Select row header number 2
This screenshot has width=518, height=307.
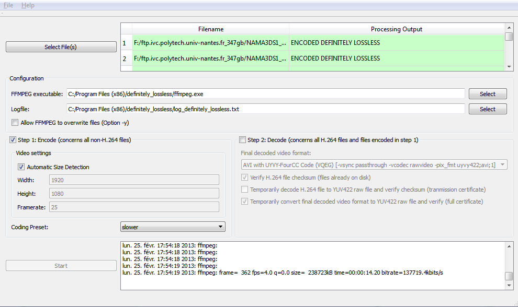coord(126,58)
